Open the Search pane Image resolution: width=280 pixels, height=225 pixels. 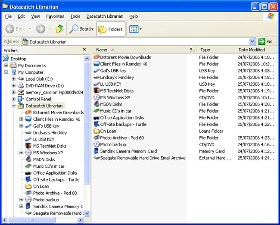(81, 29)
